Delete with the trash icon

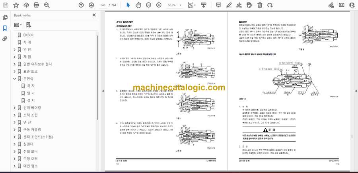(x=260, y=5)
